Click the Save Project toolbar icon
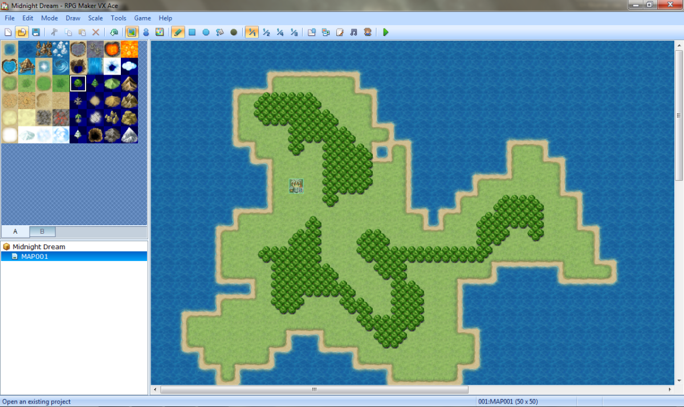The image size is (684, 407). click(x=36, y=32)
